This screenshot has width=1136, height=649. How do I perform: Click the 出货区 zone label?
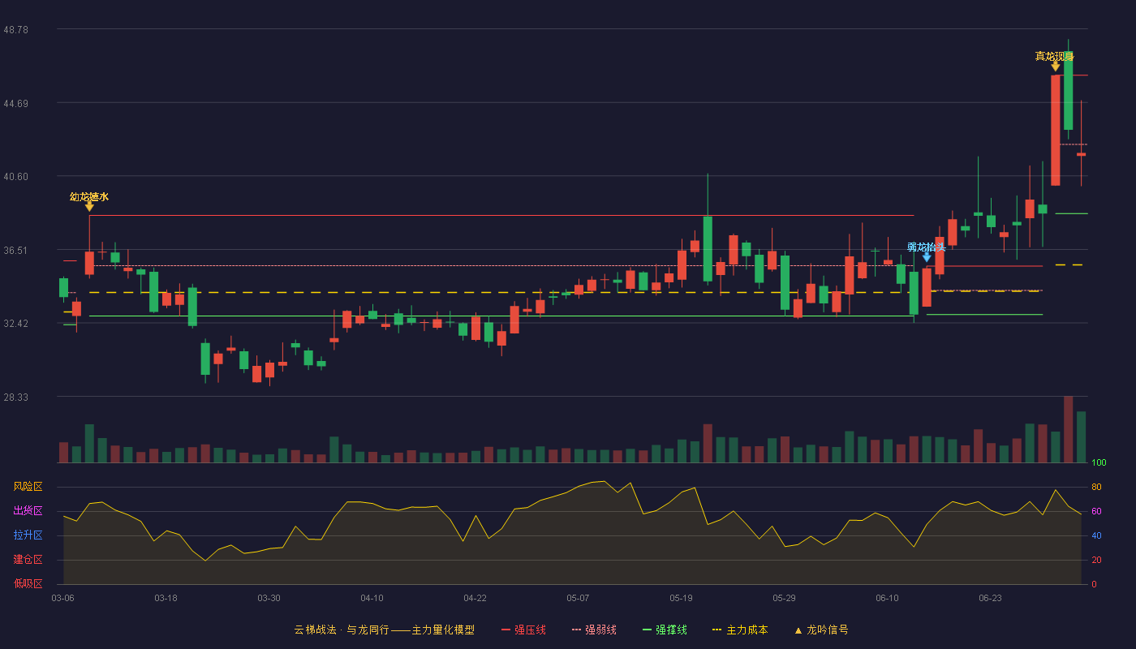click(28, 511)
